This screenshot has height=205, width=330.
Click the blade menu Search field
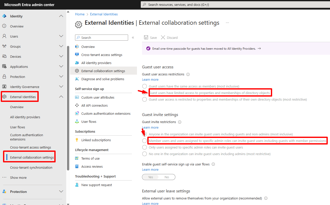pyautogui.click(x=102, y=38)
